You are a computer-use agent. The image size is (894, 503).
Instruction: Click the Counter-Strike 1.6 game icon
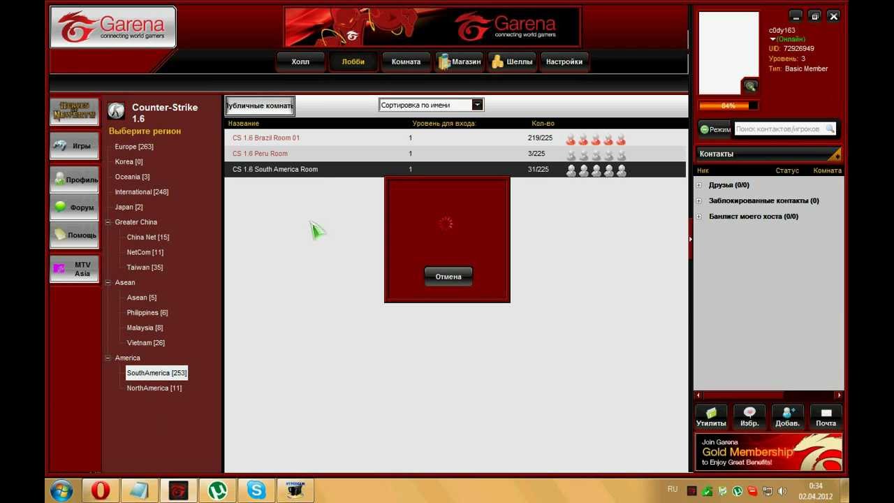pos(116,111)
